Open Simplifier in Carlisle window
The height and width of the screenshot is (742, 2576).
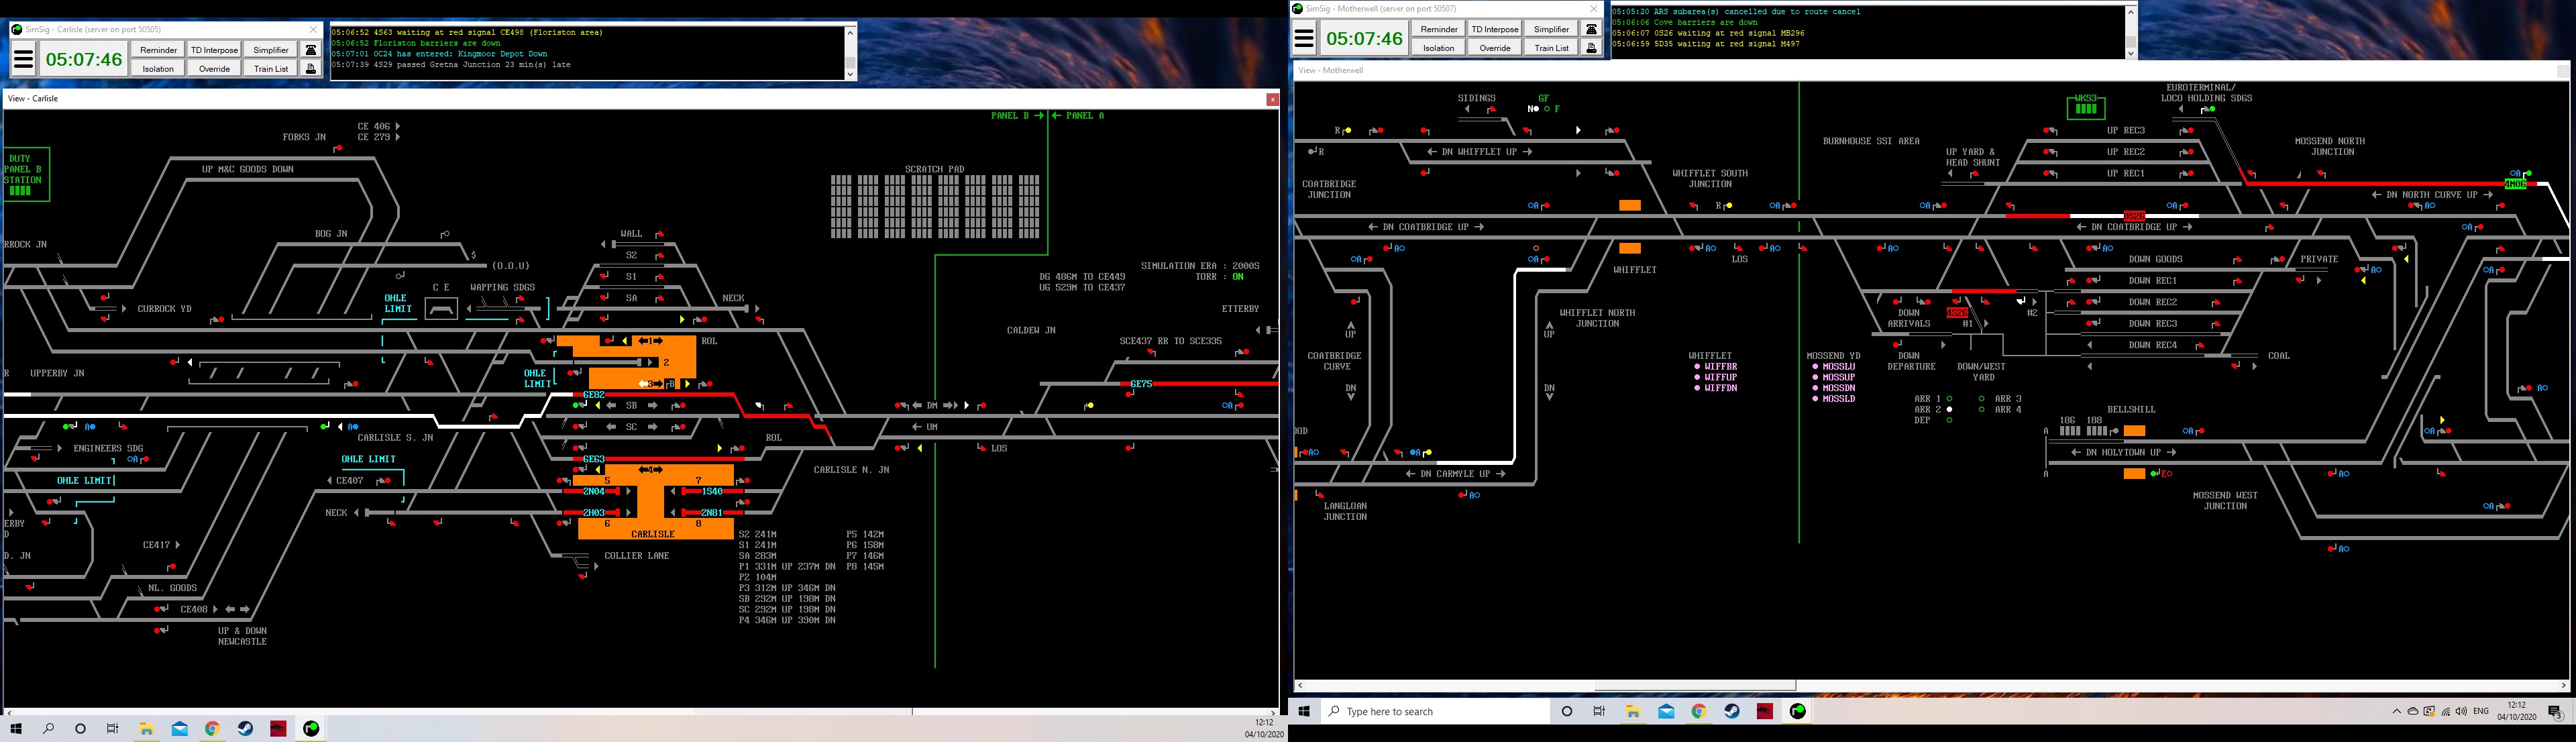tap(271, 50)
